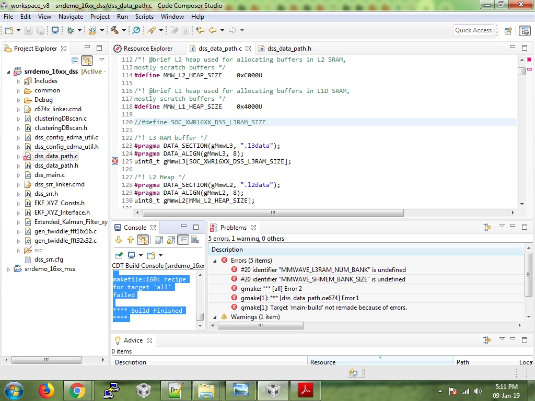Jump to next error using down arrow in Console
535x401 pixels.
pyautogui.click(x=119, y=240)
